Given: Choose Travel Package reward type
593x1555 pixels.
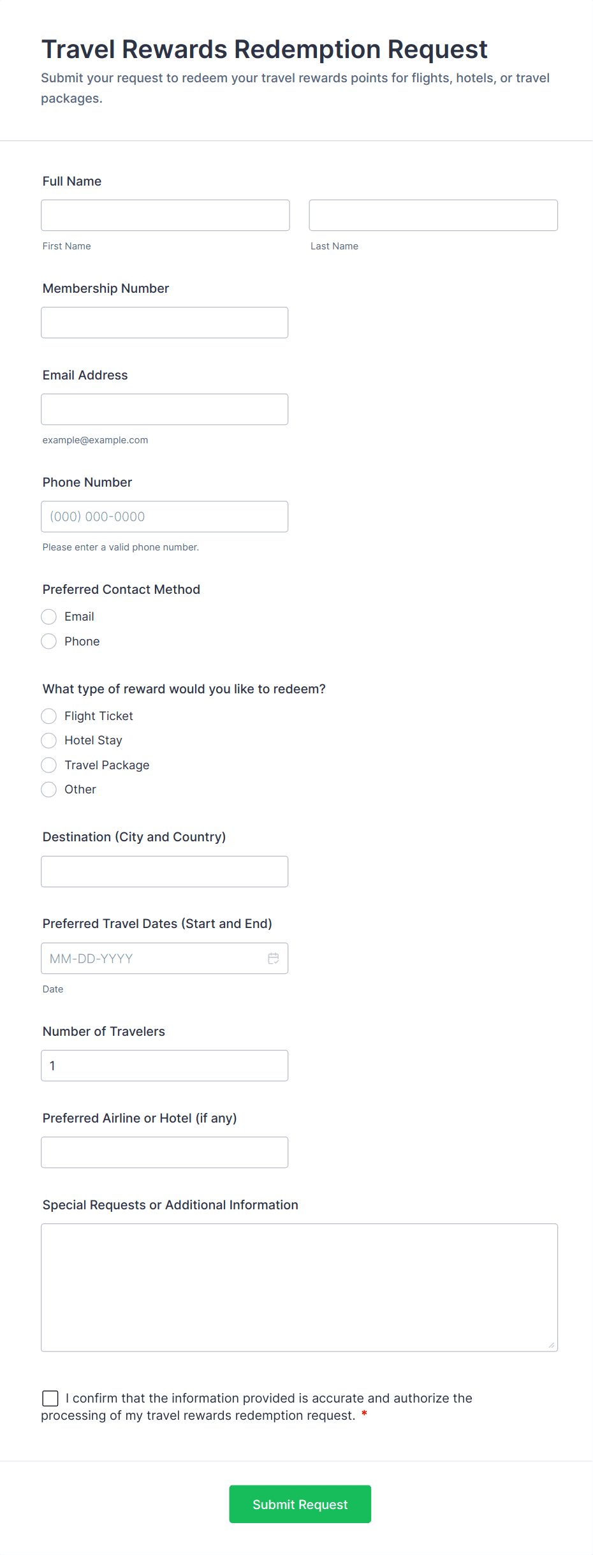Looking at the screenshot, I should 49,765.
